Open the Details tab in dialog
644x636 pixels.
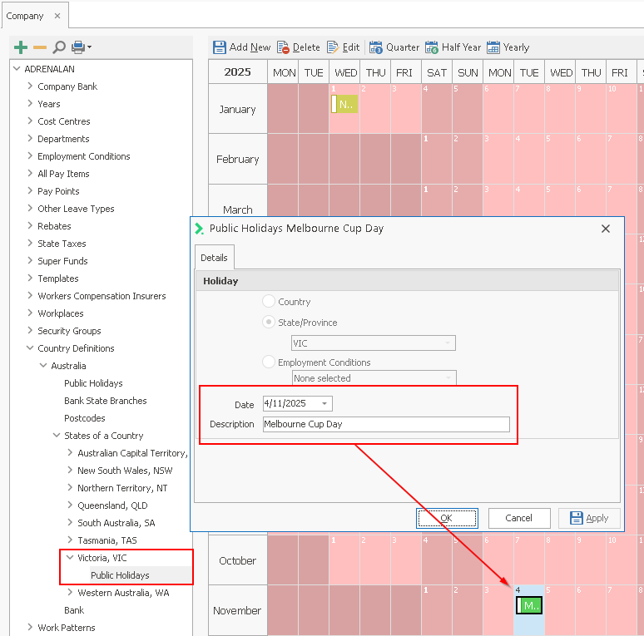pos(214,258)
